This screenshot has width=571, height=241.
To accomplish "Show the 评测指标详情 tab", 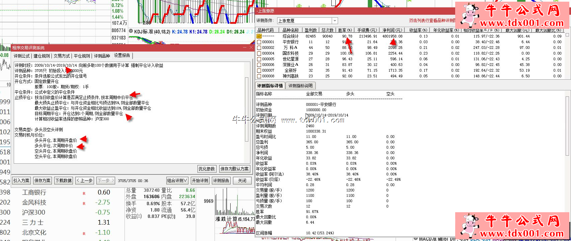I will coord(270,86).
